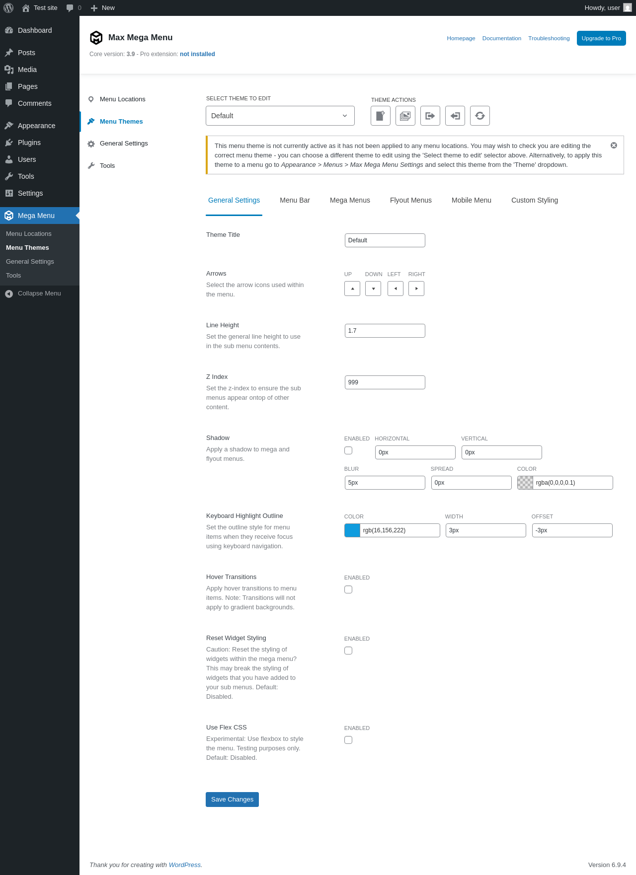
Task: Switch to the Mobile Menu tab
Action: [x=472, y=200]
